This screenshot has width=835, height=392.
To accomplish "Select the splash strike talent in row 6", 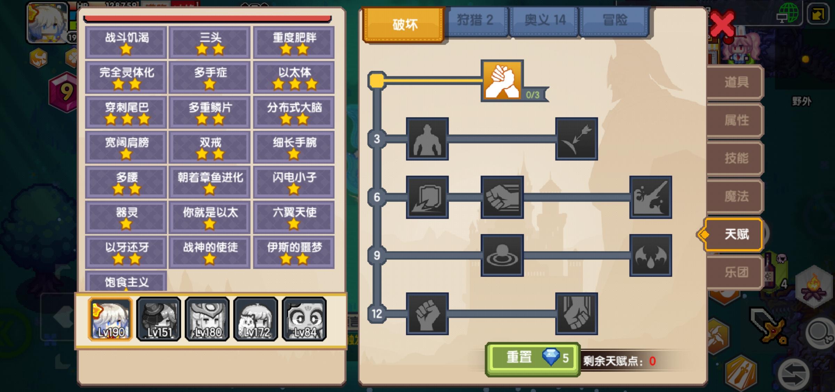I will point(651,197).
